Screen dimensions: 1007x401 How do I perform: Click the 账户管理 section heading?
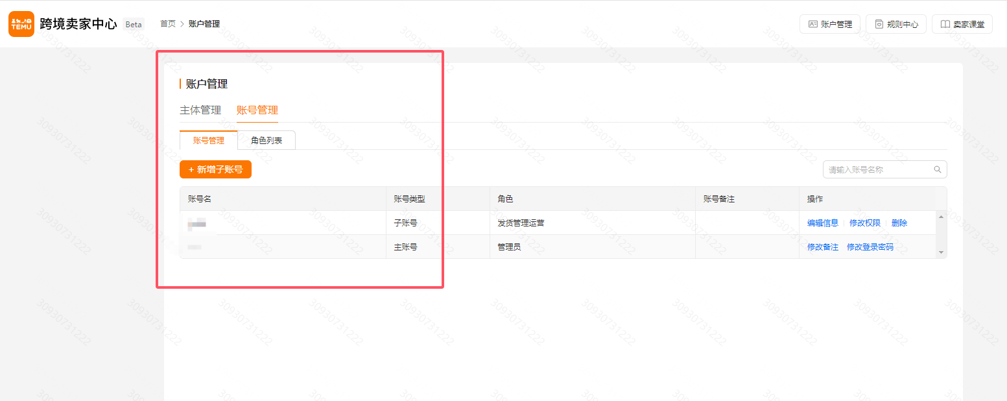coord(207,84)
